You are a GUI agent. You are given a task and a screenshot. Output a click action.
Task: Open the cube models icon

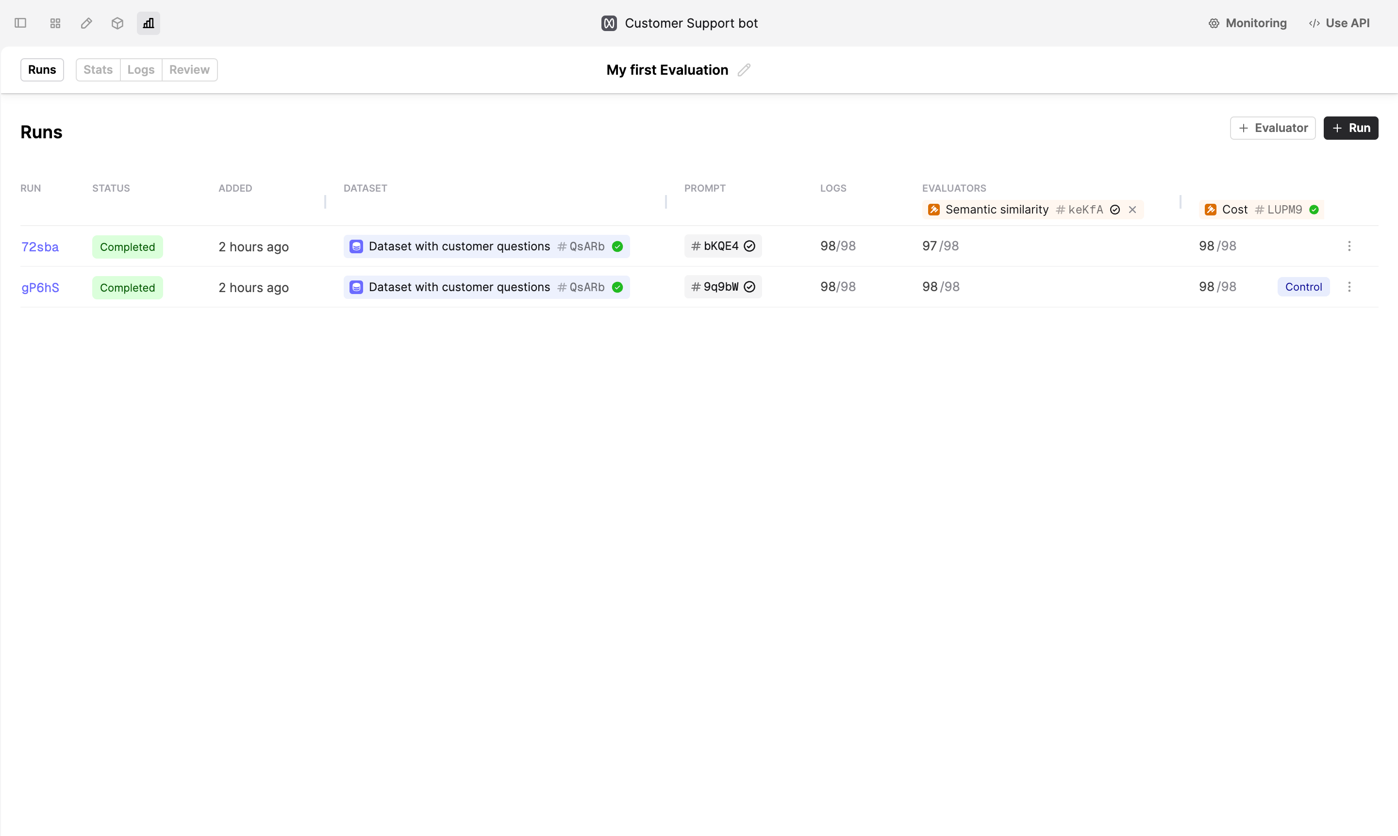click(117, 23)
